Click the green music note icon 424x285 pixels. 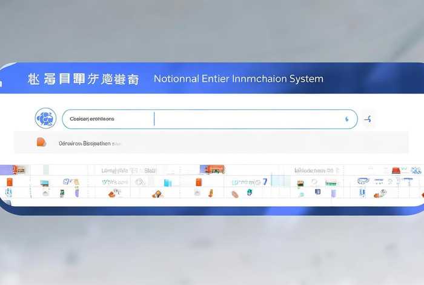click(62, 193)
